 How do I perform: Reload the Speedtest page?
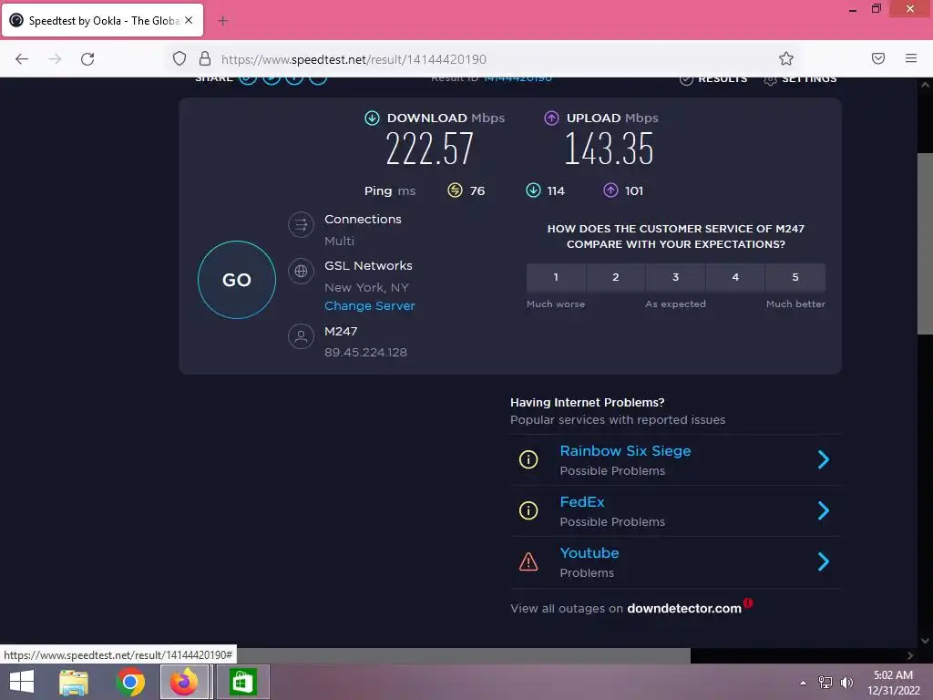[x=87, y=59]
